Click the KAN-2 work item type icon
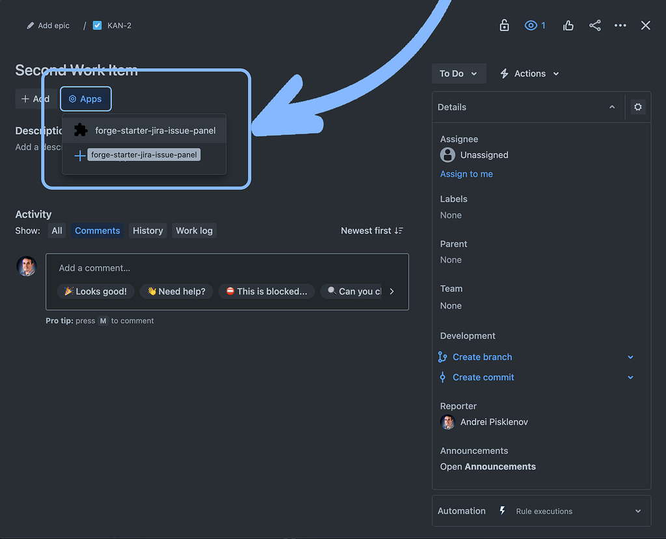Image resolution: width=666 pixels, height=539 pixels. pos(98,25)
